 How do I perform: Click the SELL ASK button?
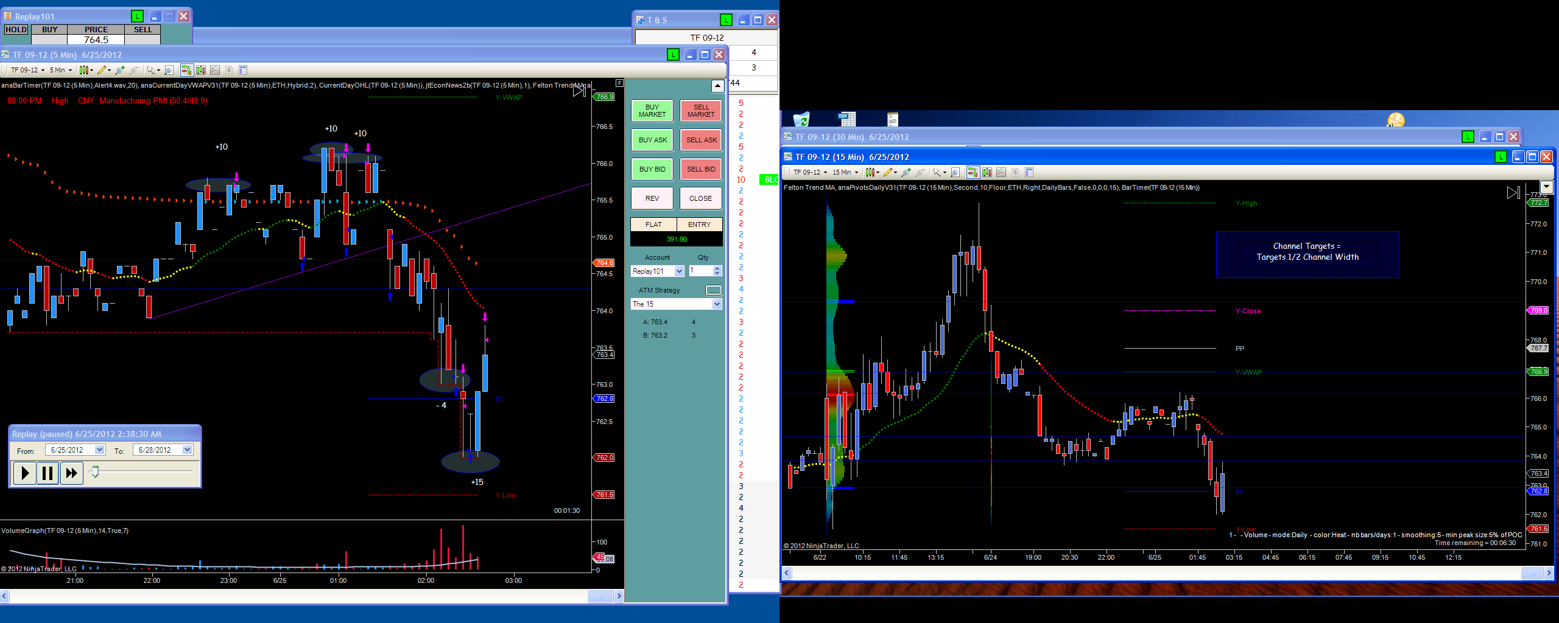(701, 140)
